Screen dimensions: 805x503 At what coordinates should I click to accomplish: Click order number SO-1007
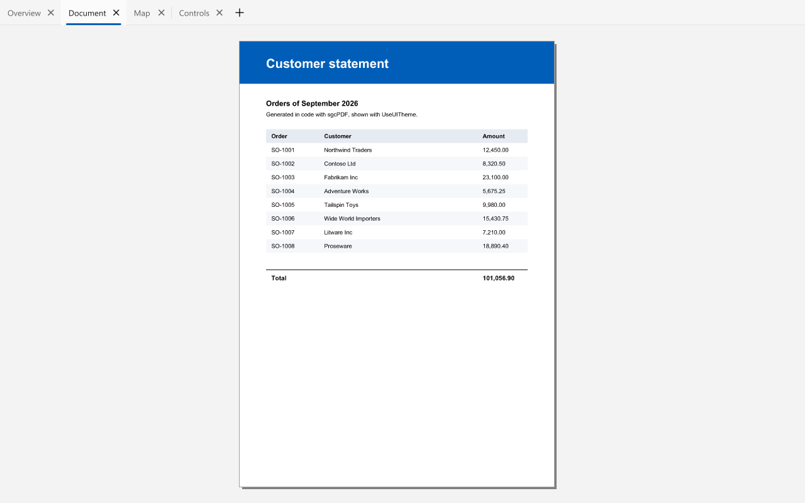283,233
